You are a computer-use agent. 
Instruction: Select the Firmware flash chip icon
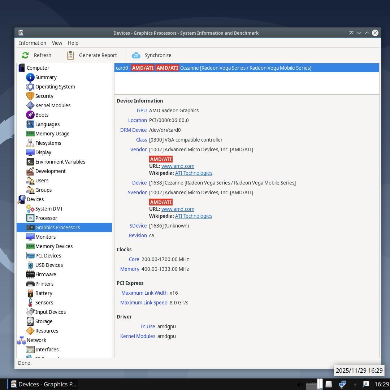[30, 274]
